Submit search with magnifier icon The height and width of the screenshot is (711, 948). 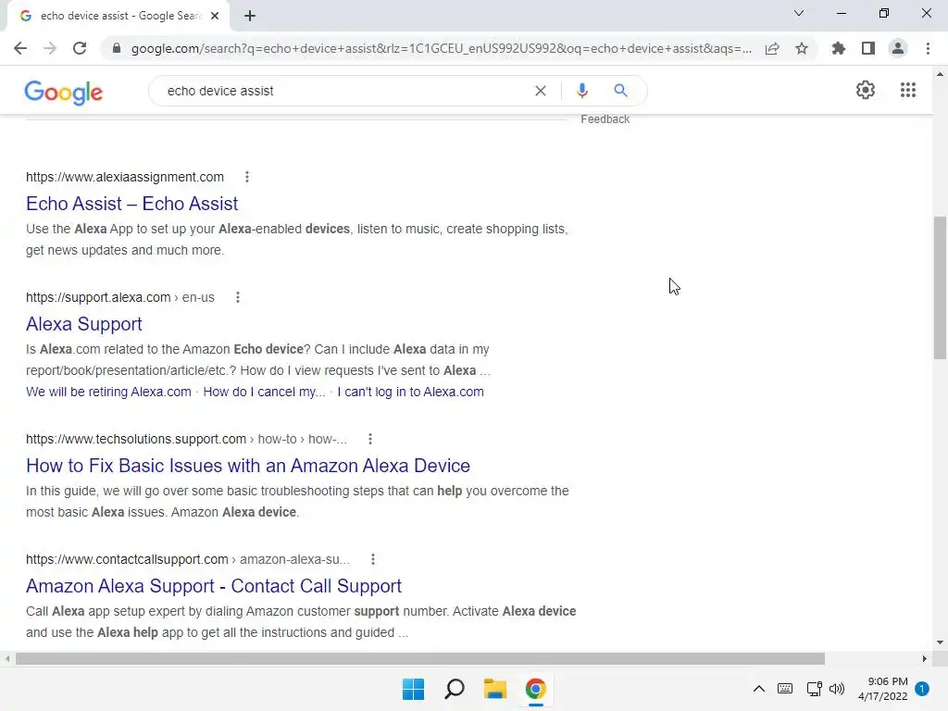point(620,91)
